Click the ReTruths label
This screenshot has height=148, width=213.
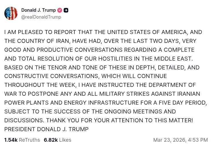(29, 140)
